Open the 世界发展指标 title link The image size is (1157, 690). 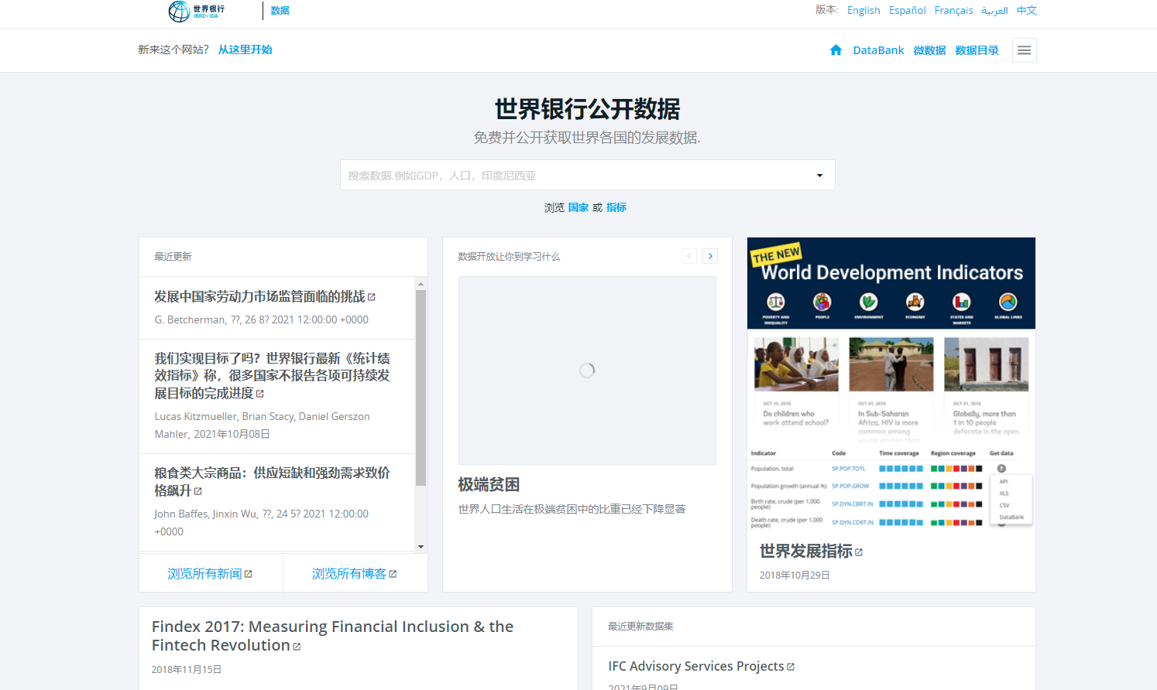(805, 551)
